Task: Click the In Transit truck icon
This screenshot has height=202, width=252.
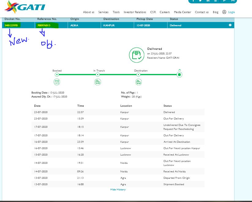Action: tap(98, 82)
